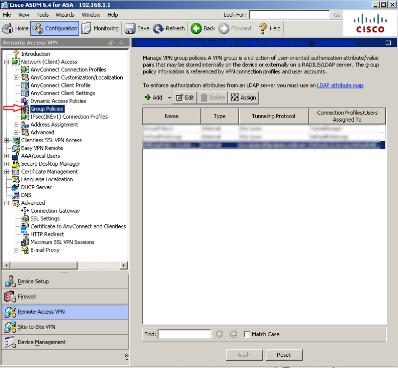
Task: Open the Add button dropdown arrow
Action: pos(169,97)
